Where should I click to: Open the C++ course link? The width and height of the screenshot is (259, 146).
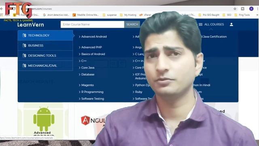pyautogui.click(x=84, y=61)
